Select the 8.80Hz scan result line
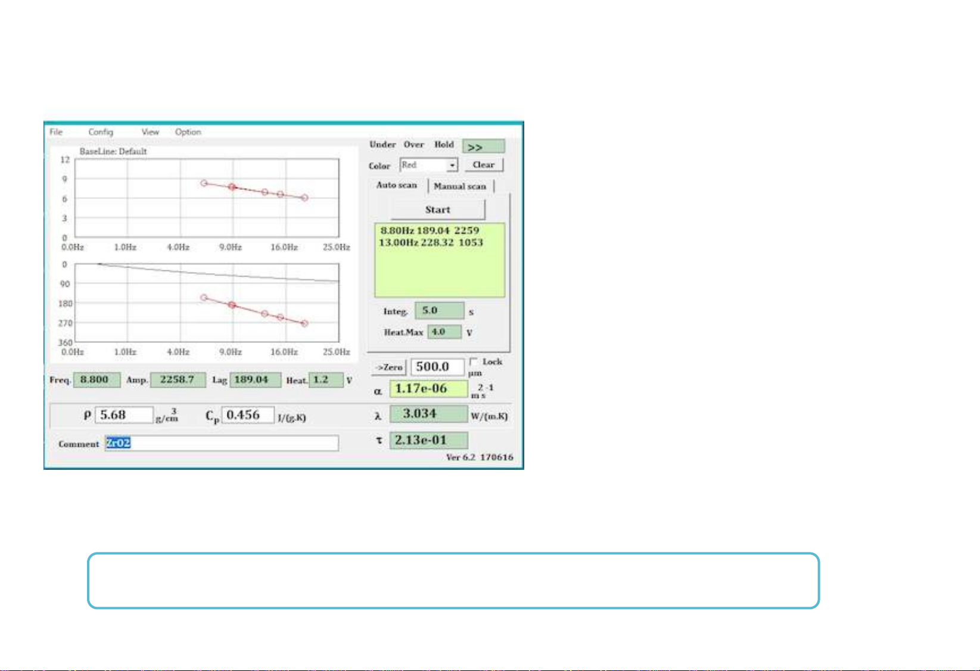Screen dimensions: 980x671 tap(430, 231)
